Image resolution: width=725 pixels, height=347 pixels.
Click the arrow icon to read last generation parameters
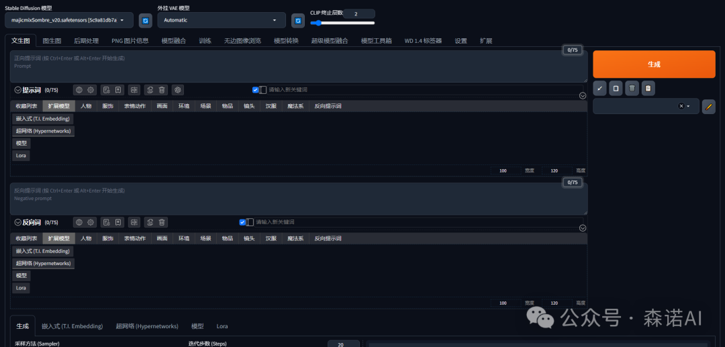coord(599,88)
